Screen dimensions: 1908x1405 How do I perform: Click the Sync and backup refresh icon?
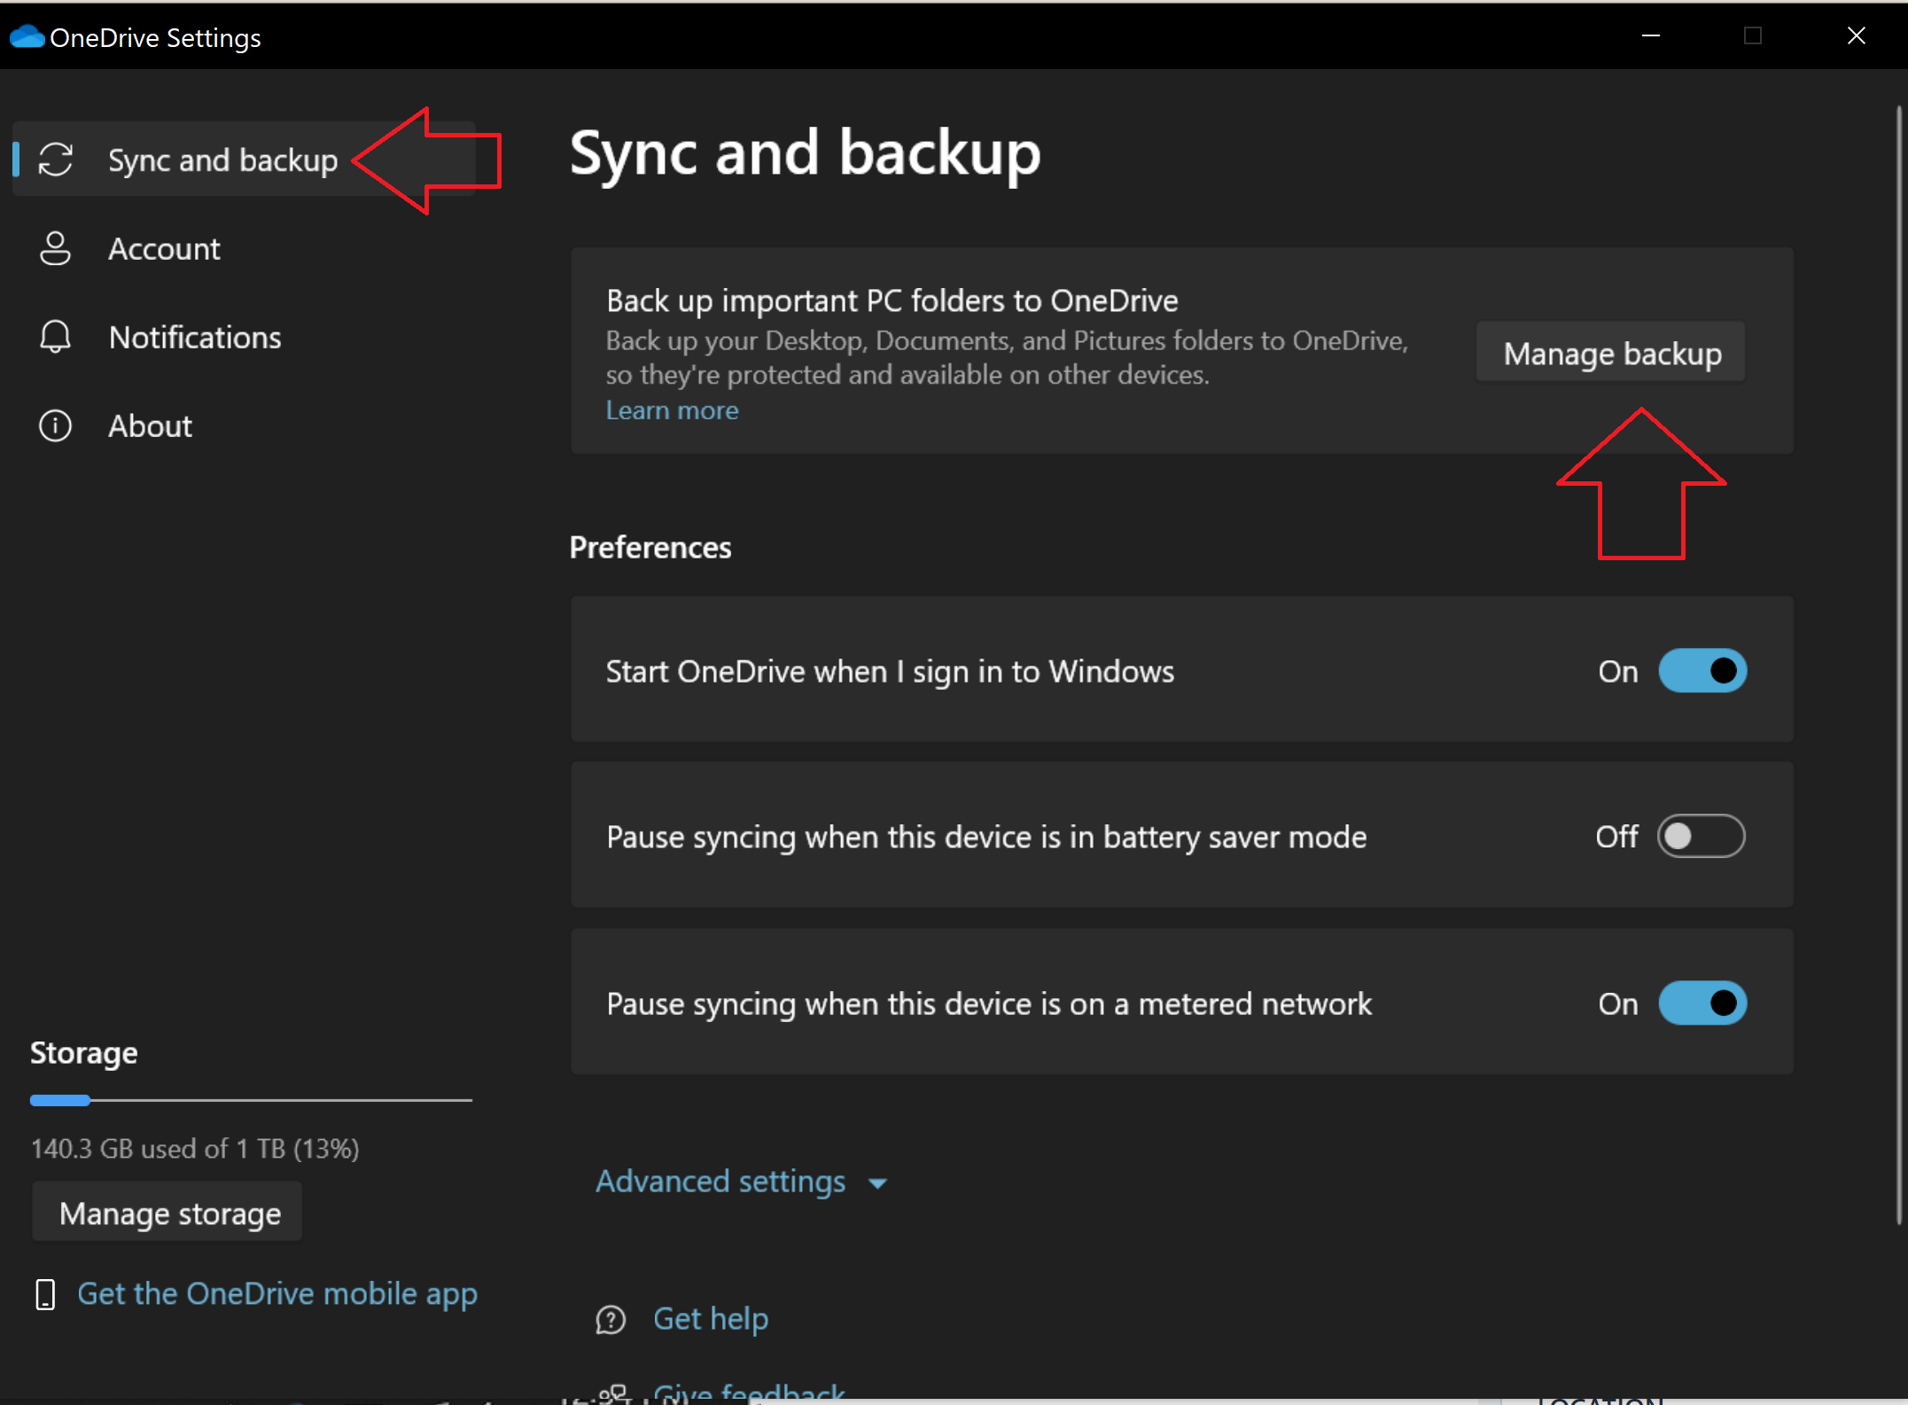pyautogui.click(x=56, y=160)
